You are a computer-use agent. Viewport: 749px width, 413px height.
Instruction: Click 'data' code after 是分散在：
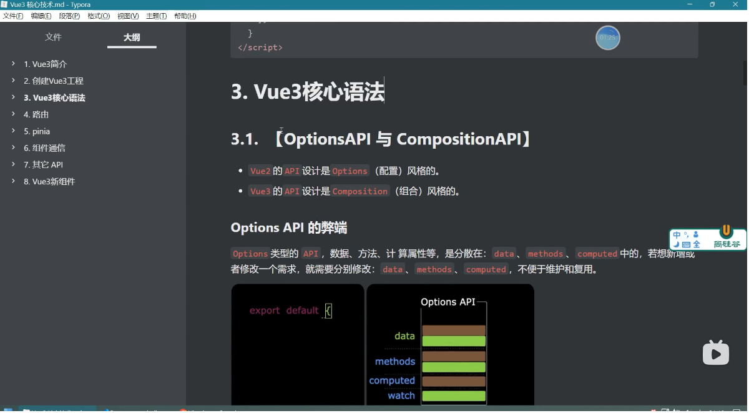click(x=504, y=254)
